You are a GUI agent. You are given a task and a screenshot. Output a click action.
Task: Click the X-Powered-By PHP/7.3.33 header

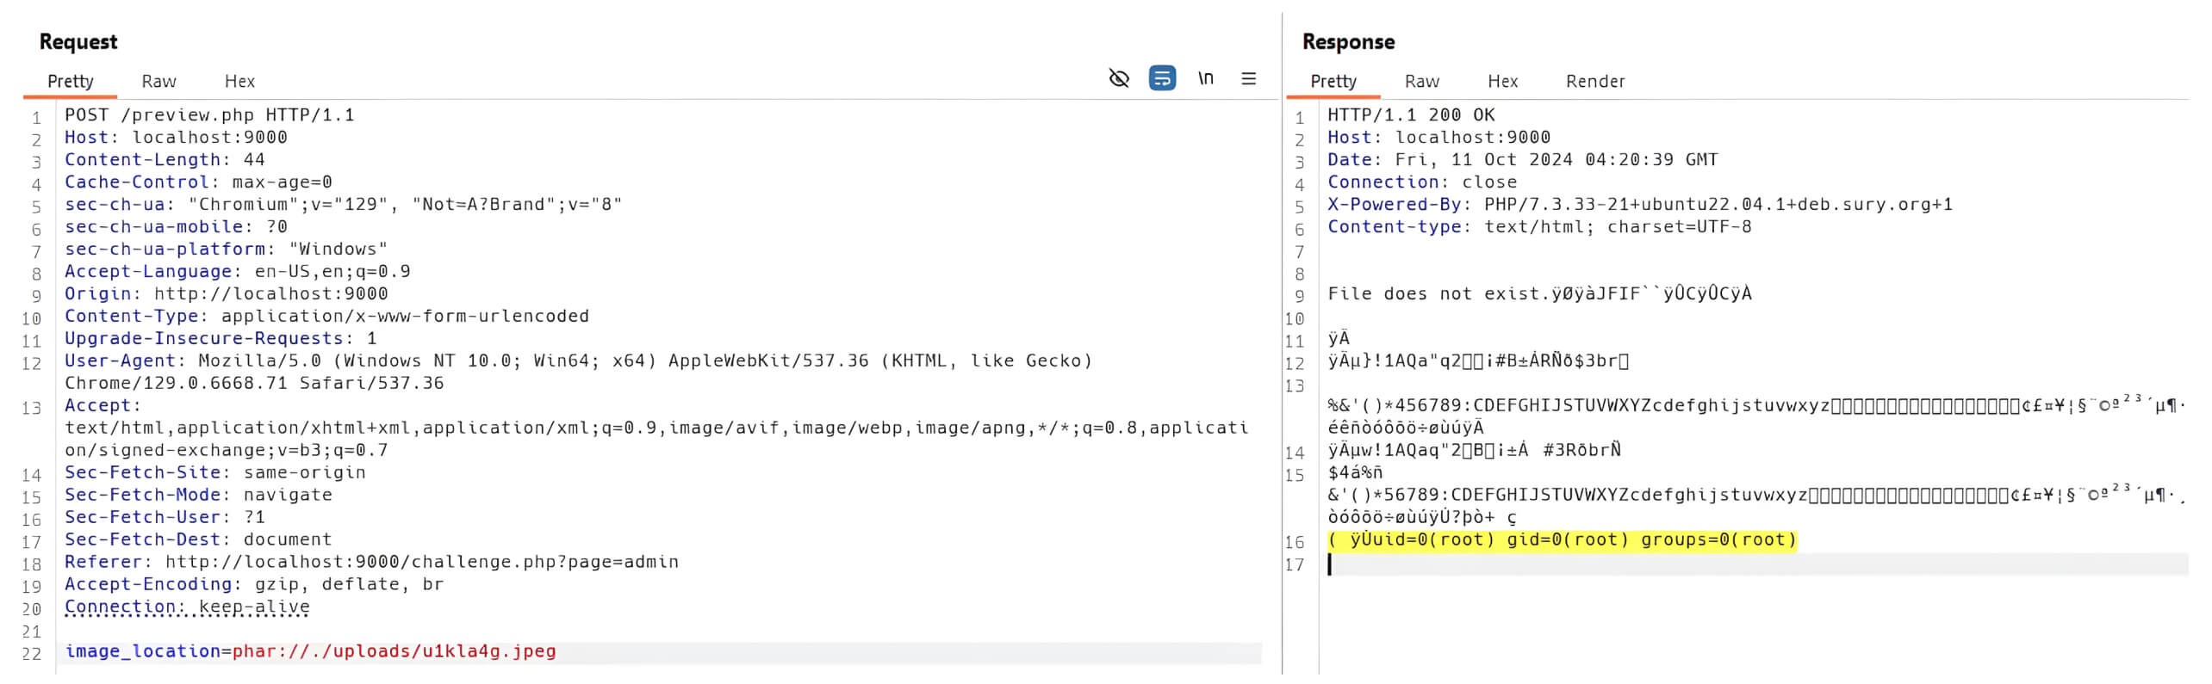coord(1640,205)
